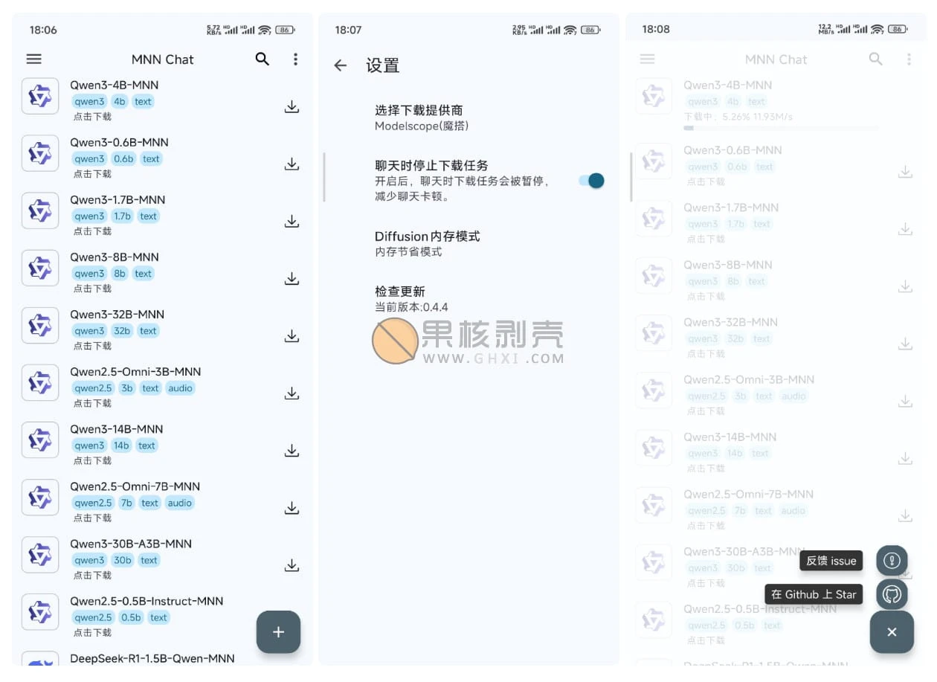Click the MNN Chat title in left screen

[163, 59]
